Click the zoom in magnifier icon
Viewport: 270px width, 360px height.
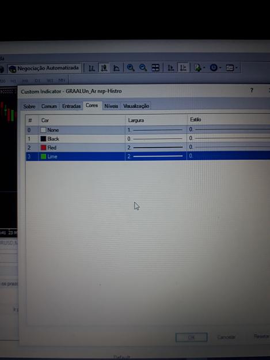click(x=131, y=68)
